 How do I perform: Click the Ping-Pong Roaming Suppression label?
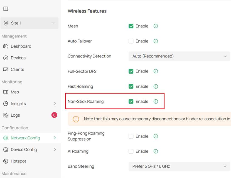click(x=86, y=136)
